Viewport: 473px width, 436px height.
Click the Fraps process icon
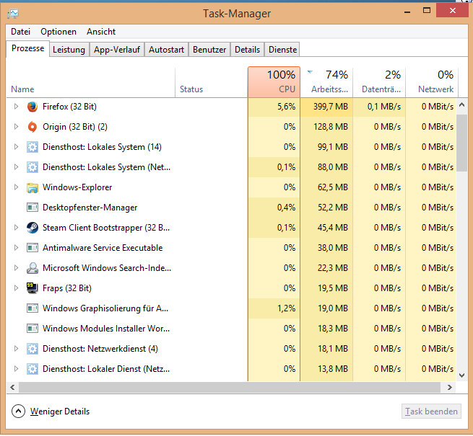tap(32, 288)
